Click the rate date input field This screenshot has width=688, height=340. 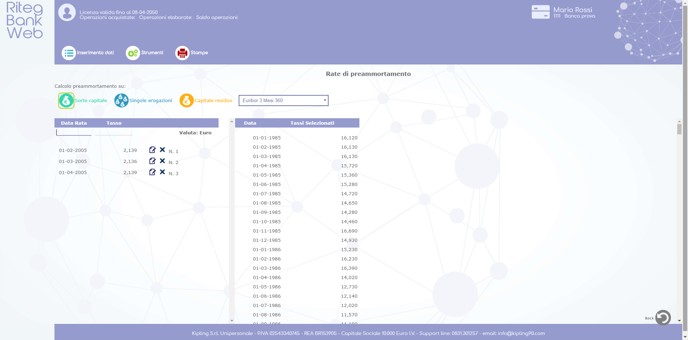[x=74, y=133]
